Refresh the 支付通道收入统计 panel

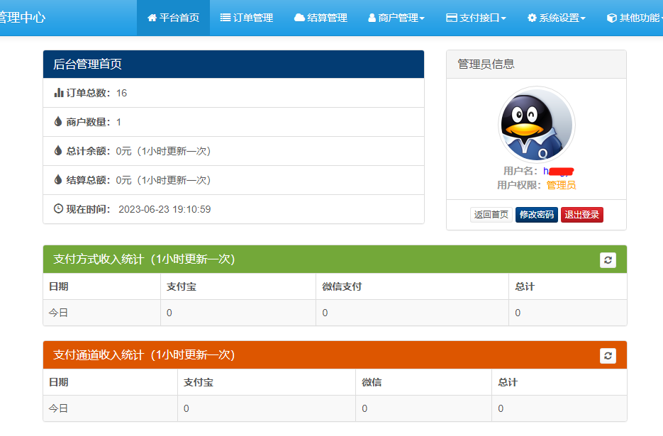pos(608,356)
